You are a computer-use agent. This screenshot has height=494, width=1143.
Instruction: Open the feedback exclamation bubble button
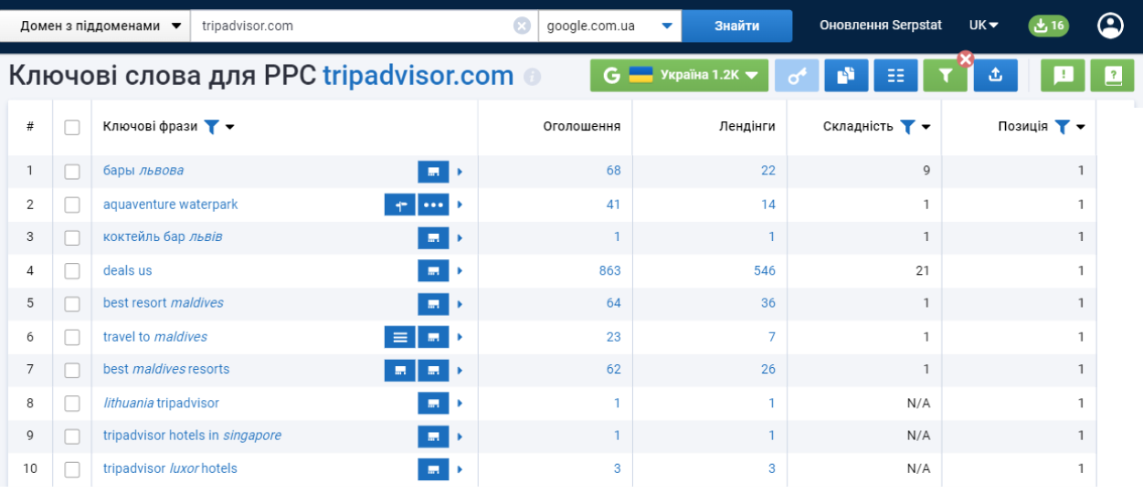click(x=1064, y=76)
